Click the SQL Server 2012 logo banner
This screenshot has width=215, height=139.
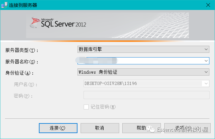pos(107,25)
